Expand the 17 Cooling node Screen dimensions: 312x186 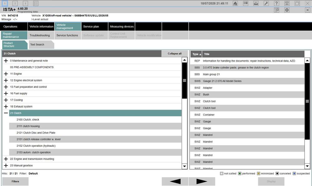[x=6, y=100]
